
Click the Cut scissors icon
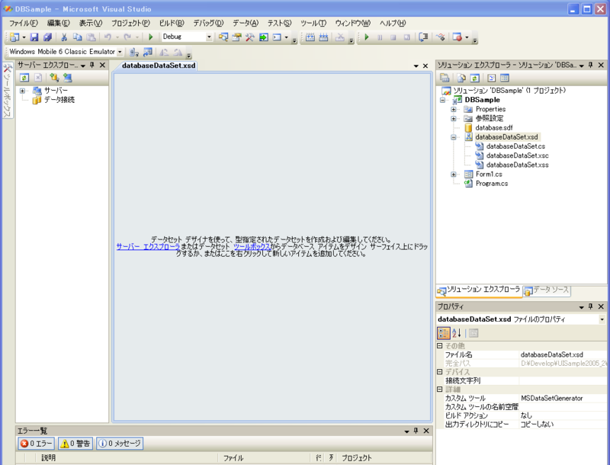click(x=64, y=37)
